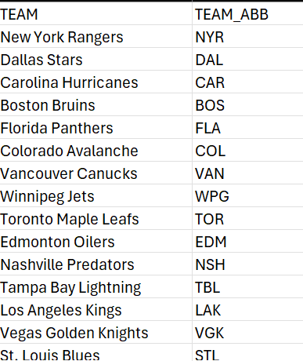
Task: Select the Edmonton Oilers cell
Action: (96, 242)
